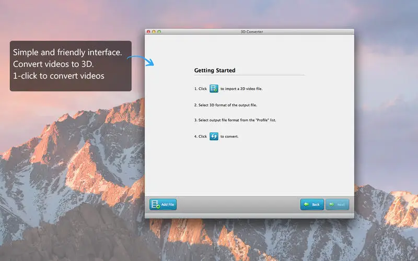
Task: Click the text 'to import a 2D video file.'
Action: (x=241, y=89)
